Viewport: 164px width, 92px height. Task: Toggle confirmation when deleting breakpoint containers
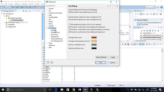[69, 29]
